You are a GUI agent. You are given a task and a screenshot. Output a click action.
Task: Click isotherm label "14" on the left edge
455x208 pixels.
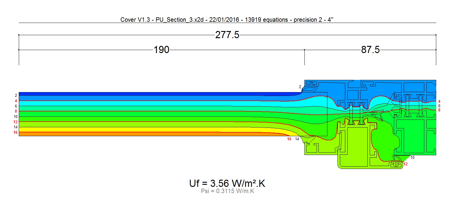[16, 127]
